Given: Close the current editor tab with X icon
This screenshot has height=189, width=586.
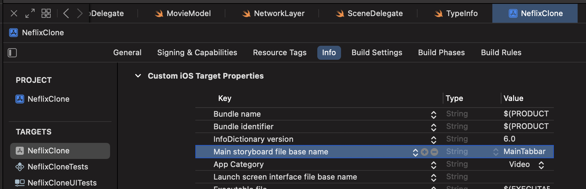Looking at the screenshot, I should [14, 13].
